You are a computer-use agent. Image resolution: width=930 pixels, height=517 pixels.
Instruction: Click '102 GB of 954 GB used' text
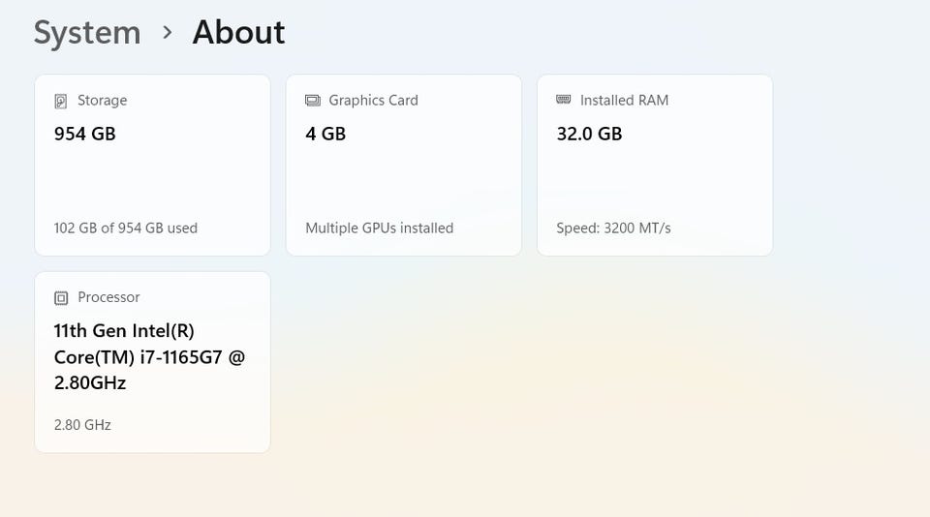click(x=126, y=228)
